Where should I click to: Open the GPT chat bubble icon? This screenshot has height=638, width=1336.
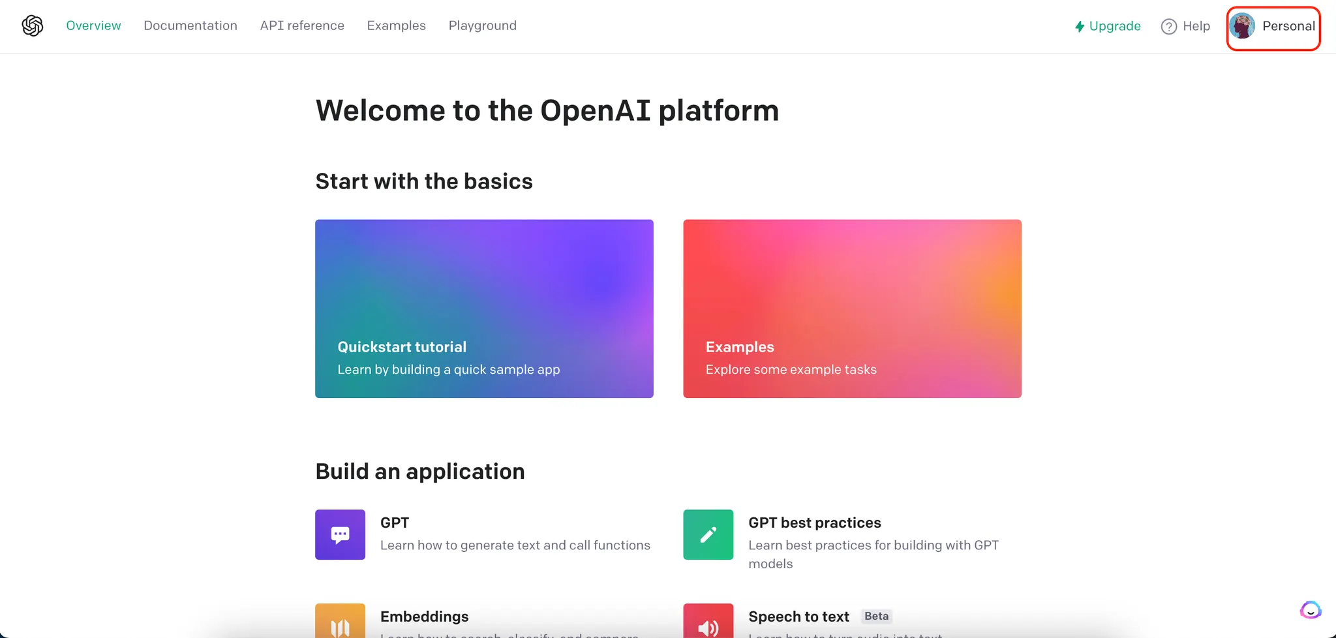340,535
